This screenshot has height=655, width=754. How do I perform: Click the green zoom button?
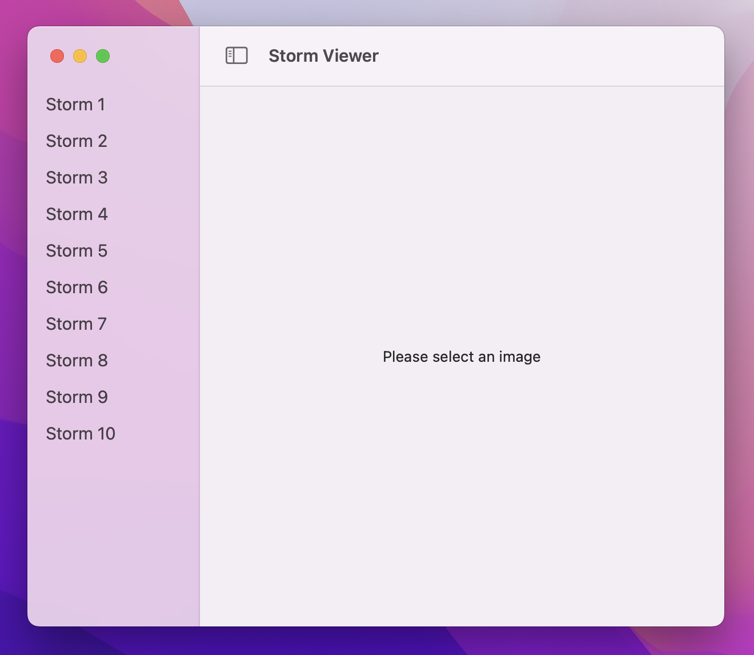coord(103,56)
